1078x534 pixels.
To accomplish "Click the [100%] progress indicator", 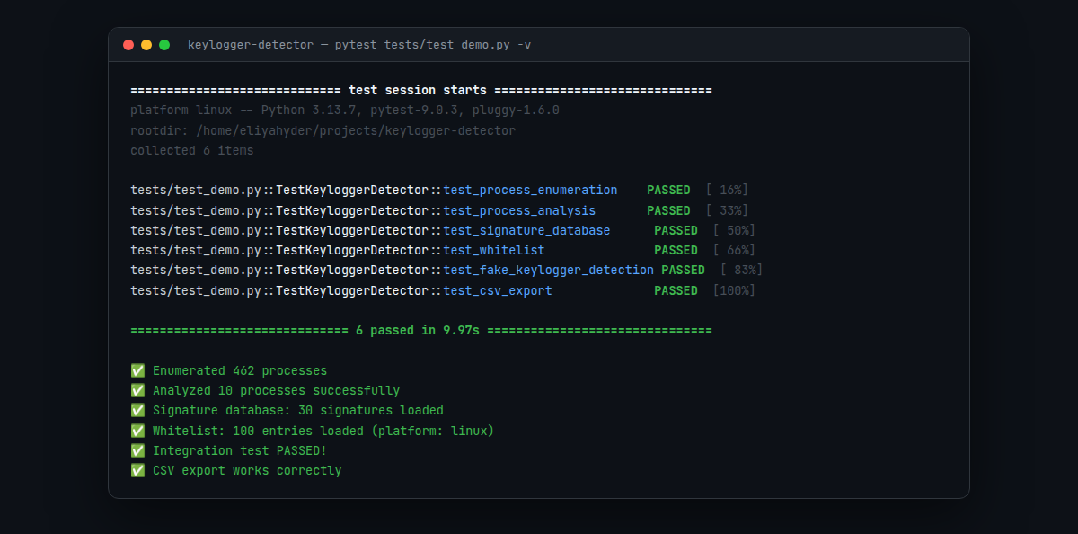I will coord(734,290).
